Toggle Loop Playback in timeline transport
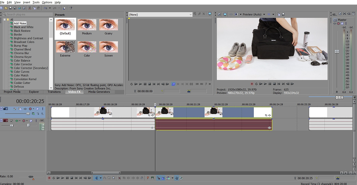 (54, 178)
